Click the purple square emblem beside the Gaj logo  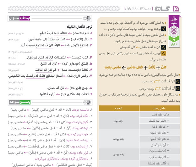[x=176, y=8]
